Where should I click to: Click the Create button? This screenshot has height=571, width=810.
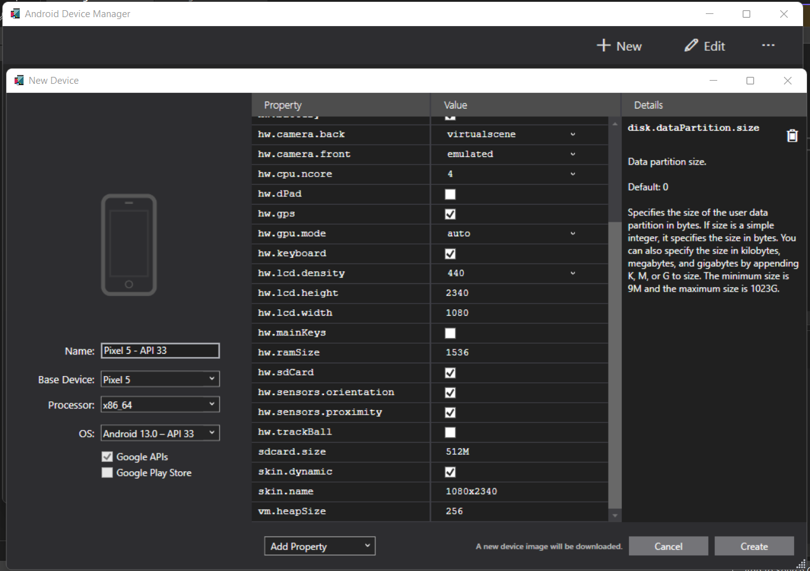pyautogui.click(x=754, y=546)
